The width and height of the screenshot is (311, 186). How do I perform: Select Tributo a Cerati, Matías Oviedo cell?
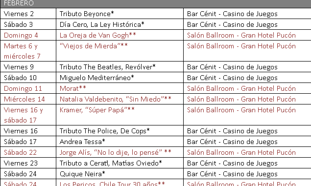pos(120,163)
